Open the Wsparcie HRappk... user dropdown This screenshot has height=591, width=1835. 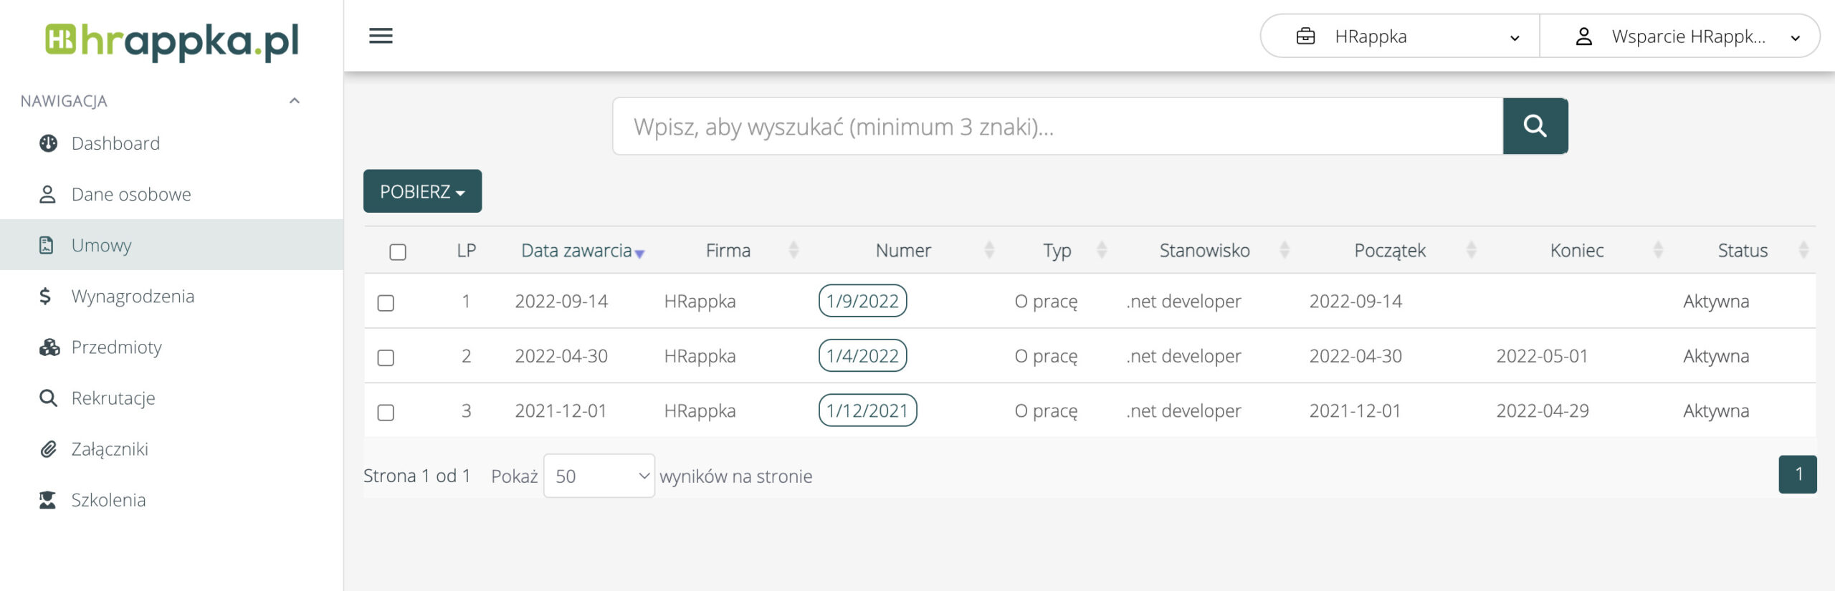click(x=1679, y=36)
